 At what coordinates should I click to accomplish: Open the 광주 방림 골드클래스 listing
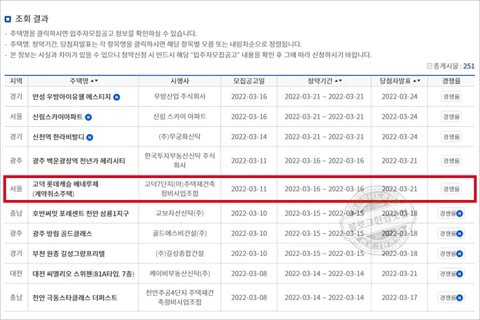click(x=62, y=233)
